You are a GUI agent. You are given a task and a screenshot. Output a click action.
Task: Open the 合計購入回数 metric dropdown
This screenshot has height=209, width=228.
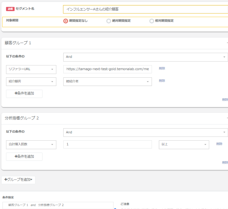[x=31, y=144]
